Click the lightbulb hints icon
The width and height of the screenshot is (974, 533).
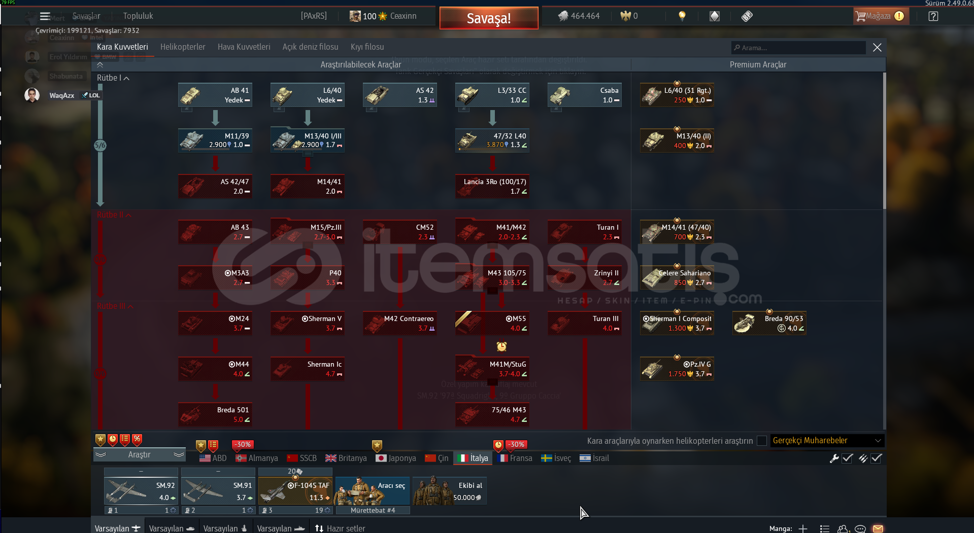(682, 16)
